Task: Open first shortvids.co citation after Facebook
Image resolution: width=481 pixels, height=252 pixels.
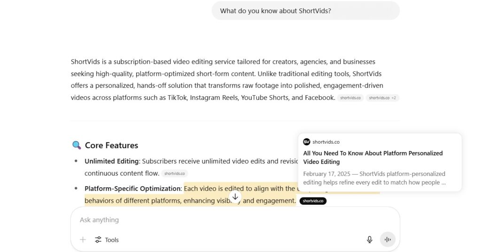Action: (x=350, y=98)
